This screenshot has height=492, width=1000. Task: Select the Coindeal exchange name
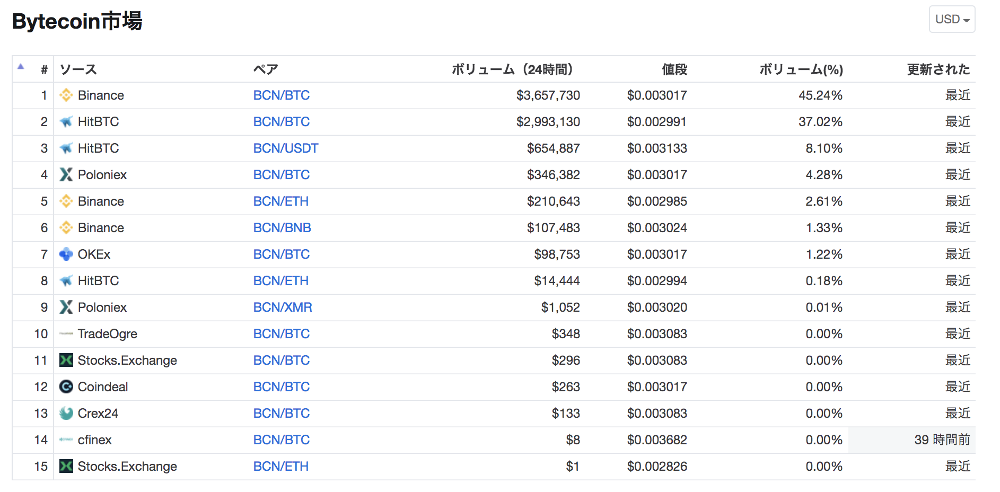click(x=103, y=387)
